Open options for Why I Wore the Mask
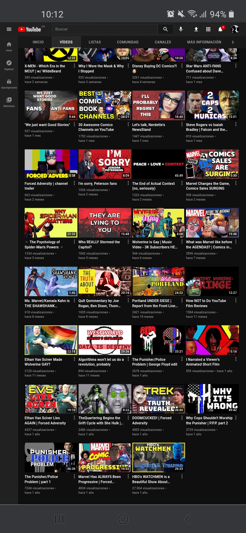246x533 pixels. [128, 66]
